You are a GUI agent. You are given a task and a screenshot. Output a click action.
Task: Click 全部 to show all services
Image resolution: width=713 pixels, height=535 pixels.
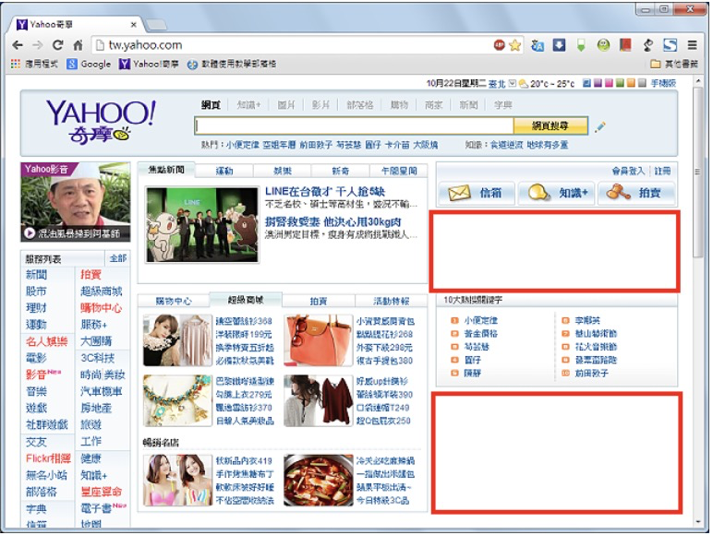pyautogui.click(x=118, y=258)
